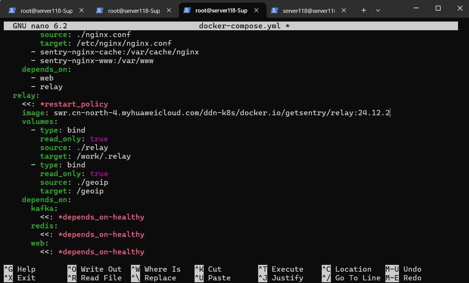Minimize the terminal window
The image size is (469, 283).
[x=421, y=8]
